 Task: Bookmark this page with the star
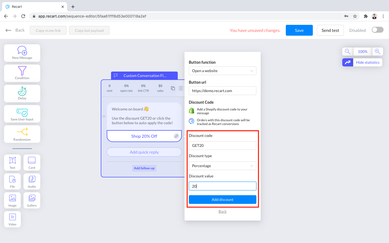pyautogui.click(x=355, y=16)
